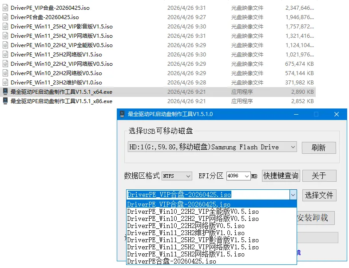Choose DriverPE_Win10_22H2_VIP网络版V0.5.iso from dropdown list
Image resolution: width=349 pixels, height=268 pixels.
[211, 219]
